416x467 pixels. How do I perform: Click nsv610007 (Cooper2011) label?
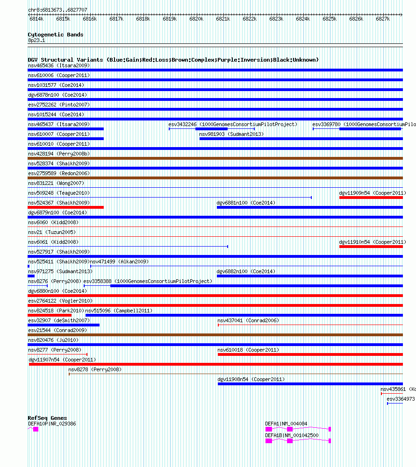pyautogui.click(x=59, y=134)
